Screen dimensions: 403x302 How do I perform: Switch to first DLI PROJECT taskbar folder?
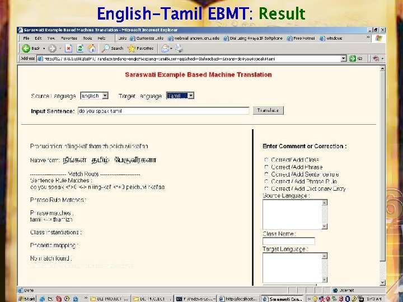pyautogui.click(x=109, y=299)
